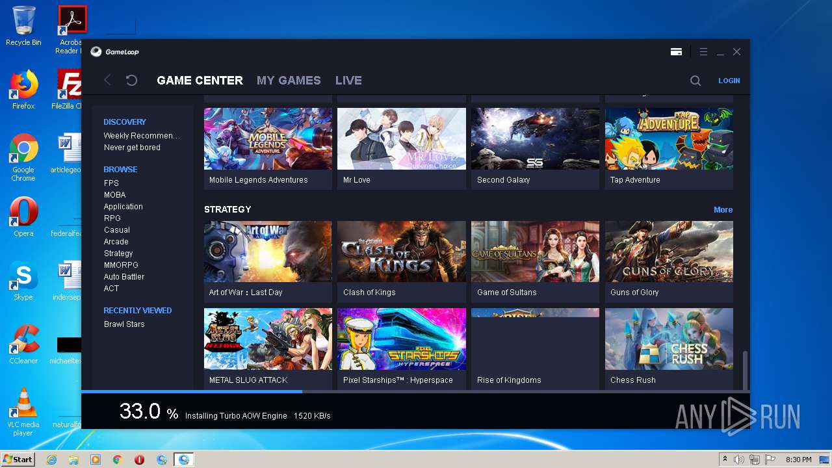The width and height of the screenshot is (832, 468).
Task: Open Tap Adventure game thumbnail
Action: click(x=669, y=139)
